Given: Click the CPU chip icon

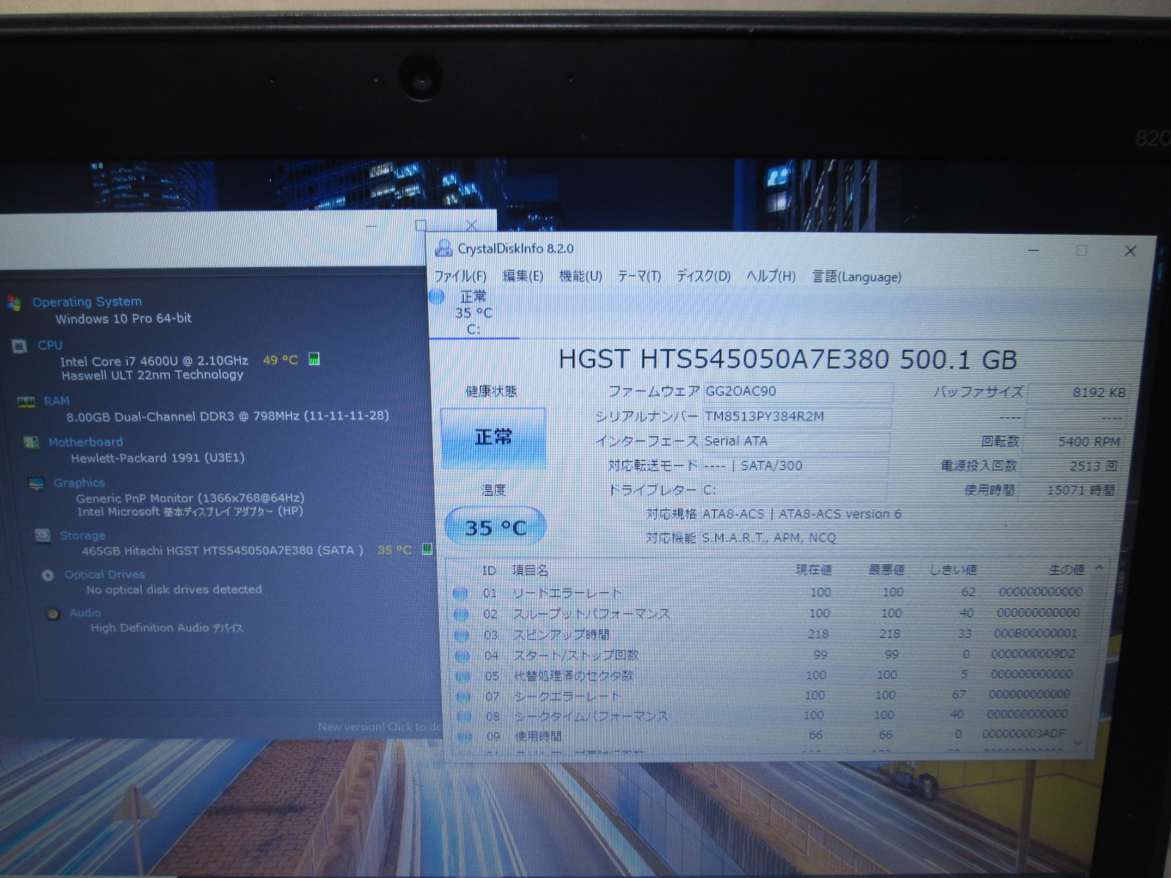Looking at the screenshot, I should coord(19,346).
